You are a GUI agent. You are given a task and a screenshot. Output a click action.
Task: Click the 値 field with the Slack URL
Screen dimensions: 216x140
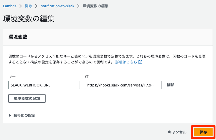pos(121,85)
